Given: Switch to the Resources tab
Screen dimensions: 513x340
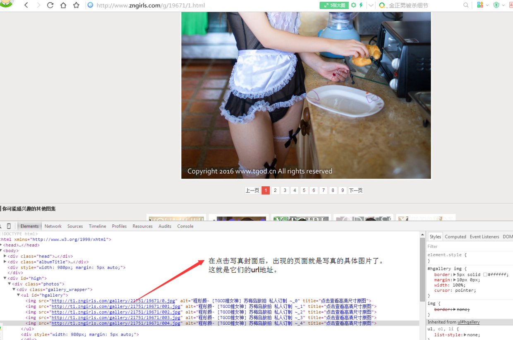Looking at the screenshot, I should (x=142, y=226).
